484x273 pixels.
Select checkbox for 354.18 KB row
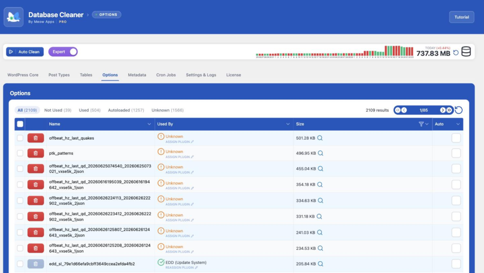[20, 185]
